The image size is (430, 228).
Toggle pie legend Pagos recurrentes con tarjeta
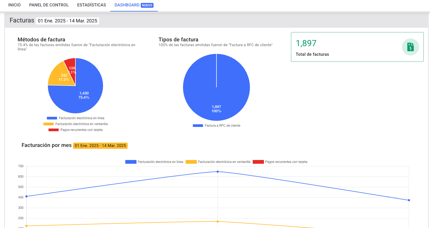(x=76, y=130)
